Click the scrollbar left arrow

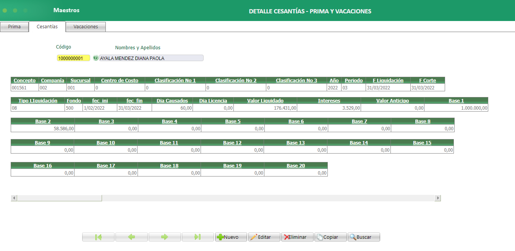[14, 198]
